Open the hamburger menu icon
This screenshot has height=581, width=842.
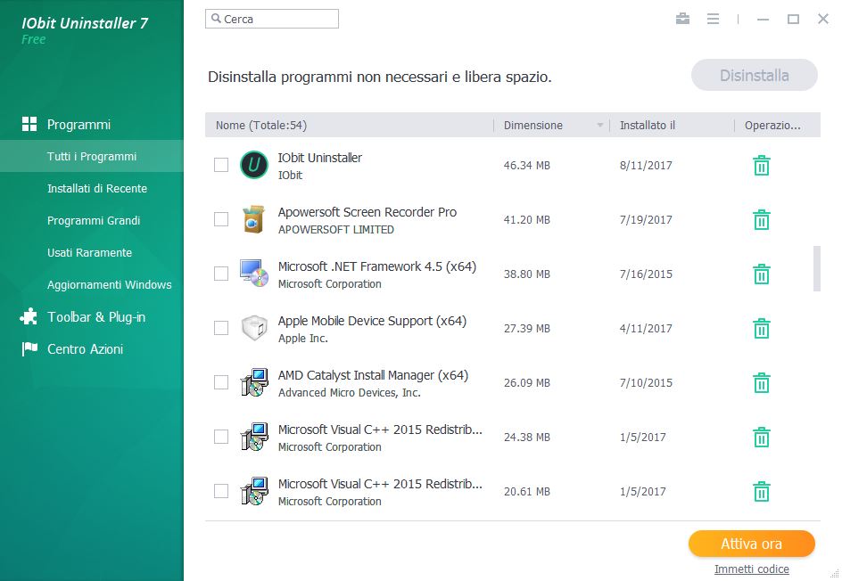click(713, 19)
